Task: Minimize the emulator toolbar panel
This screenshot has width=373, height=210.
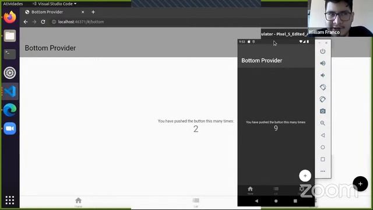Action: 319,43
